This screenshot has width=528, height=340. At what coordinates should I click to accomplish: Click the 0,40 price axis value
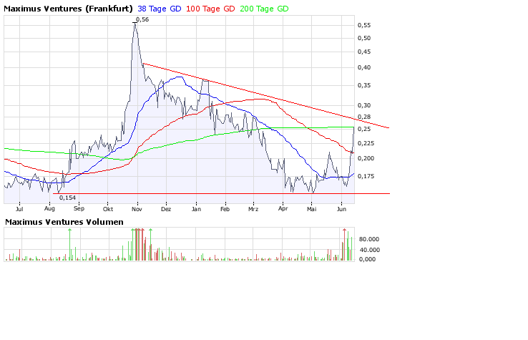pyautogui.click(x=365, y=68)
